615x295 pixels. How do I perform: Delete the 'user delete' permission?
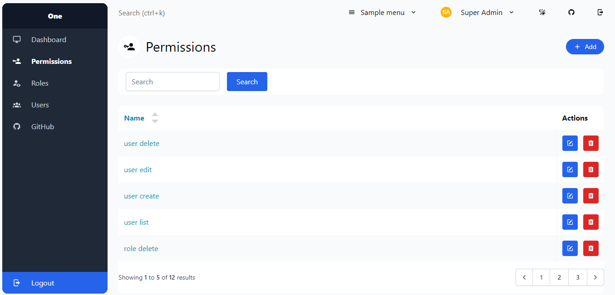coord(591,143)
